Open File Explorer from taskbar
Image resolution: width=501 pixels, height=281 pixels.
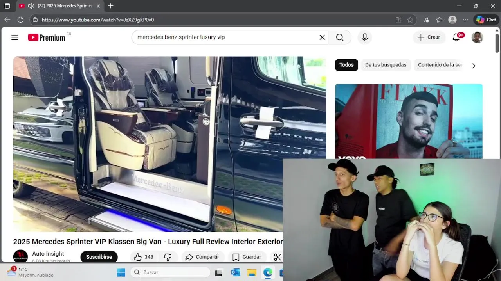coord(252,272)
